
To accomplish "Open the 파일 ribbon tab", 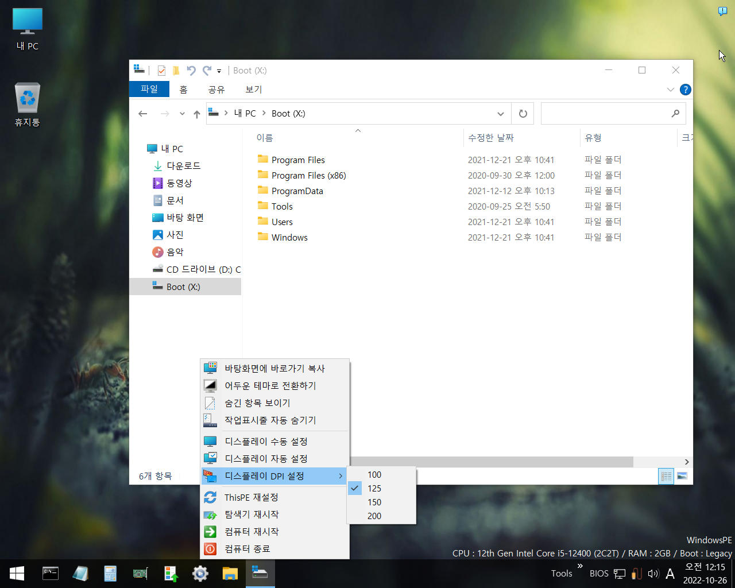I will coord(149,89).
